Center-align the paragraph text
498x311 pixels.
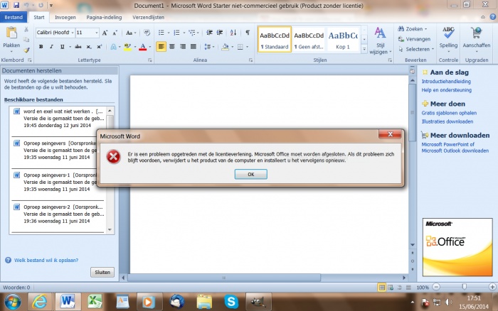[173, 47]
